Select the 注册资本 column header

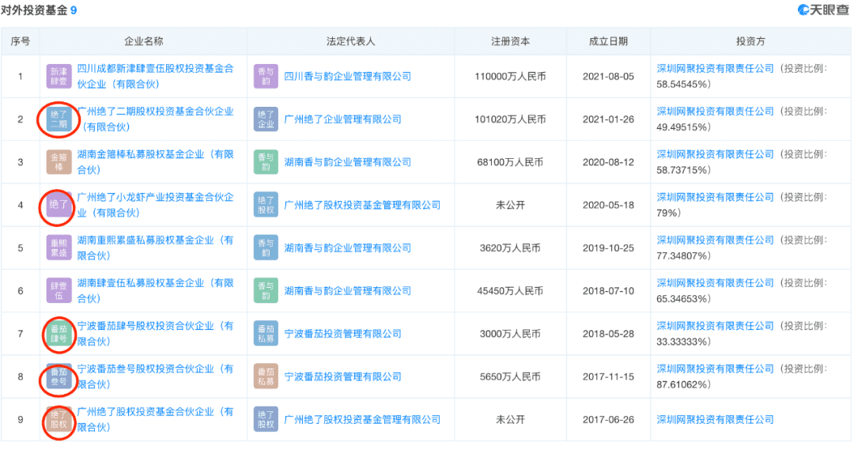click(510, 41)
